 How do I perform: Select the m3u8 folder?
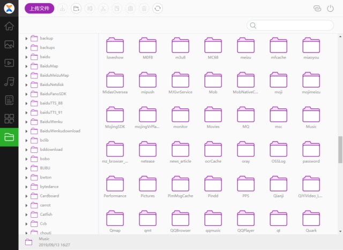pos(181,49)
